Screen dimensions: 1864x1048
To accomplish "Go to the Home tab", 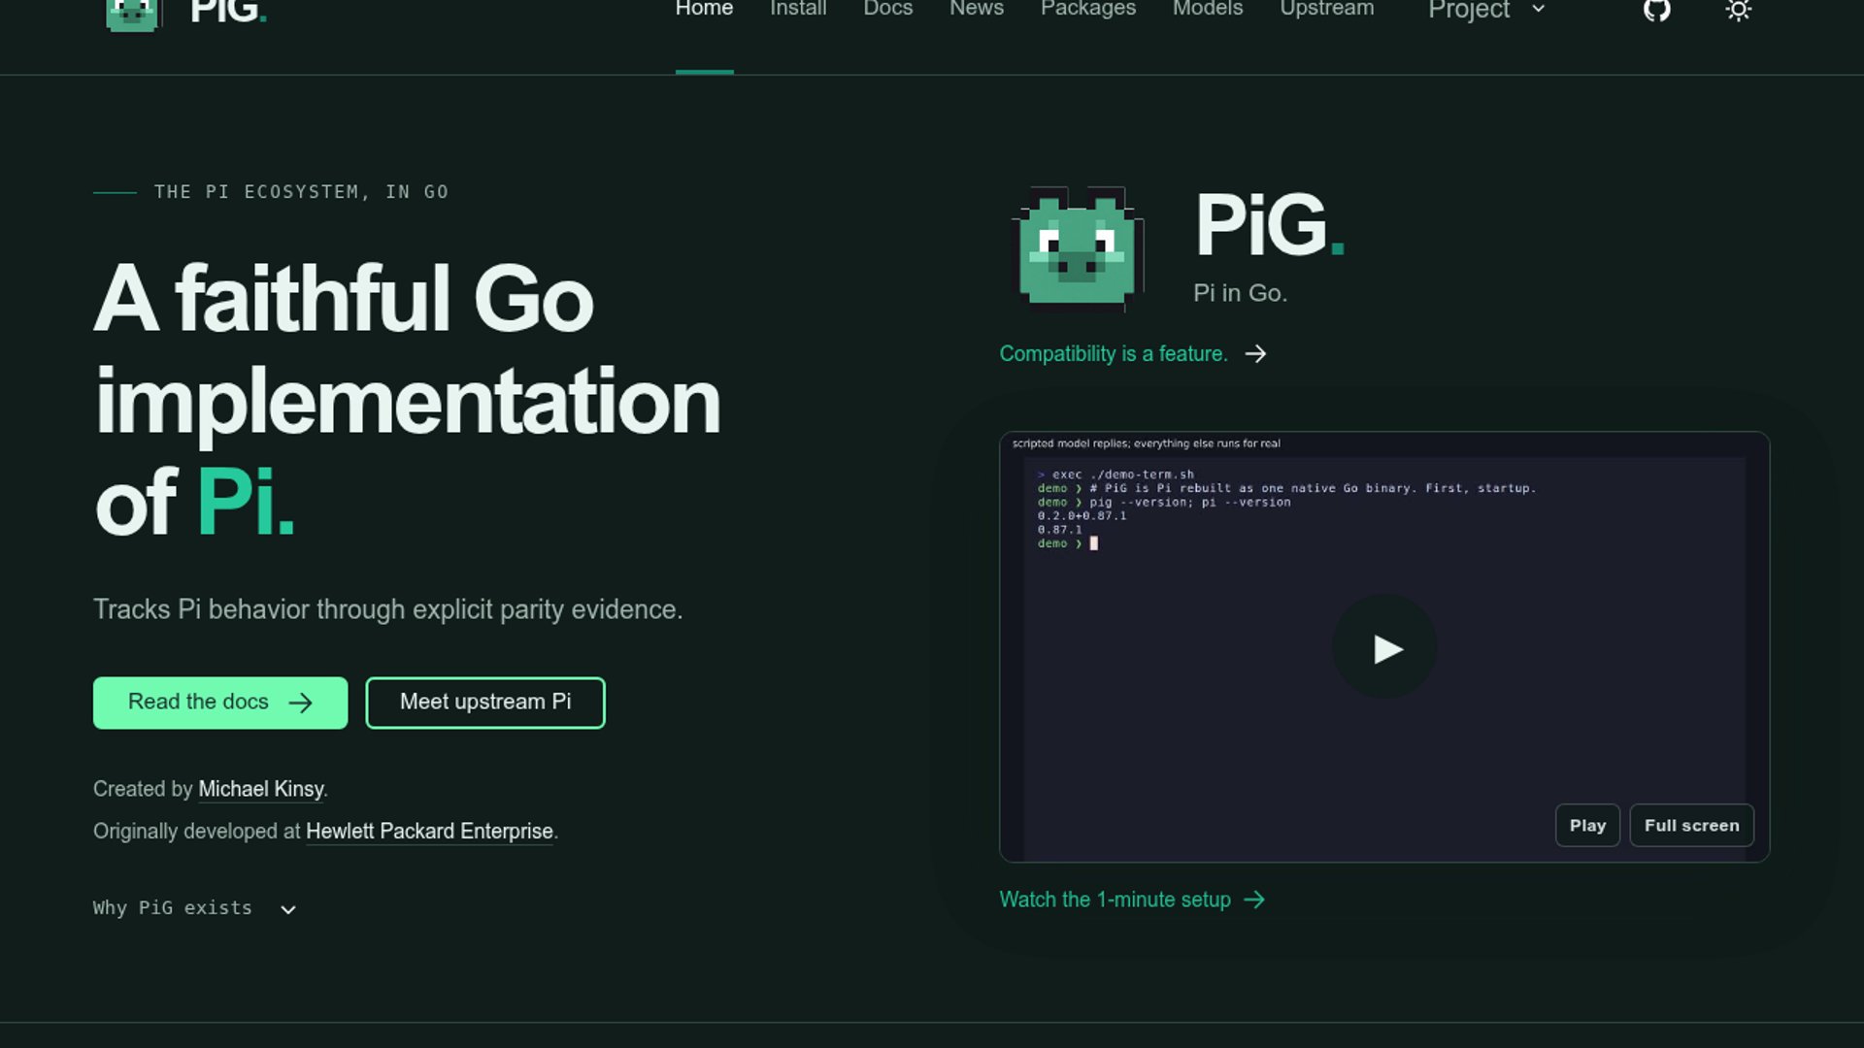I will (x=704, y=10).
